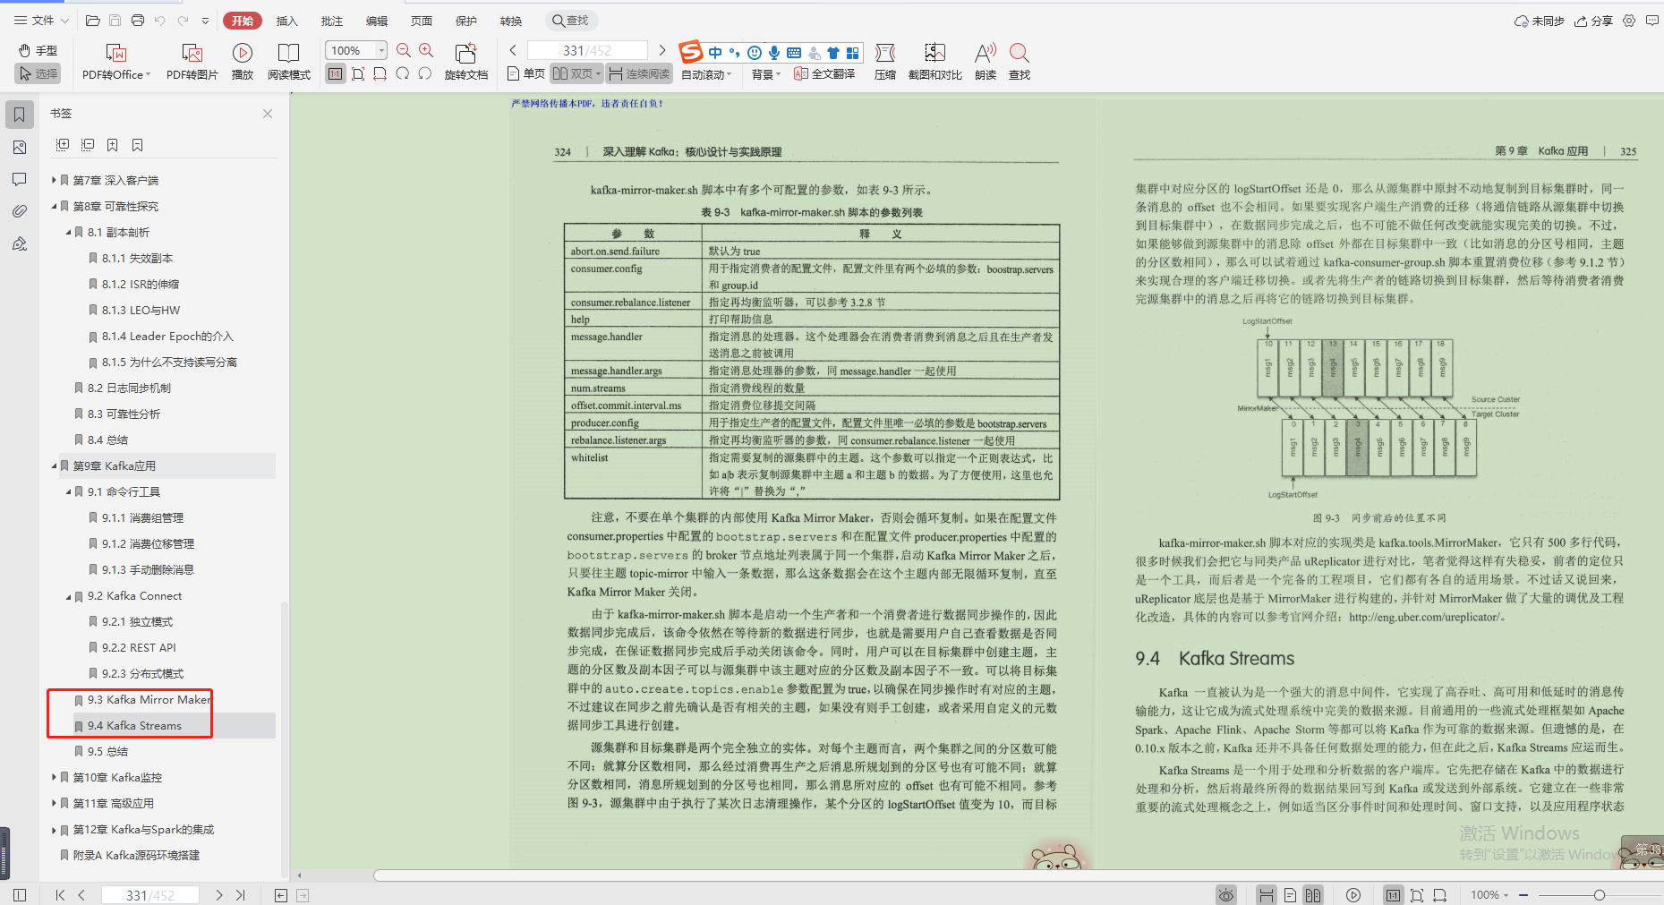Adjust the zoom slider handle in status bar
The image size is (1664, 905).
1599,895
